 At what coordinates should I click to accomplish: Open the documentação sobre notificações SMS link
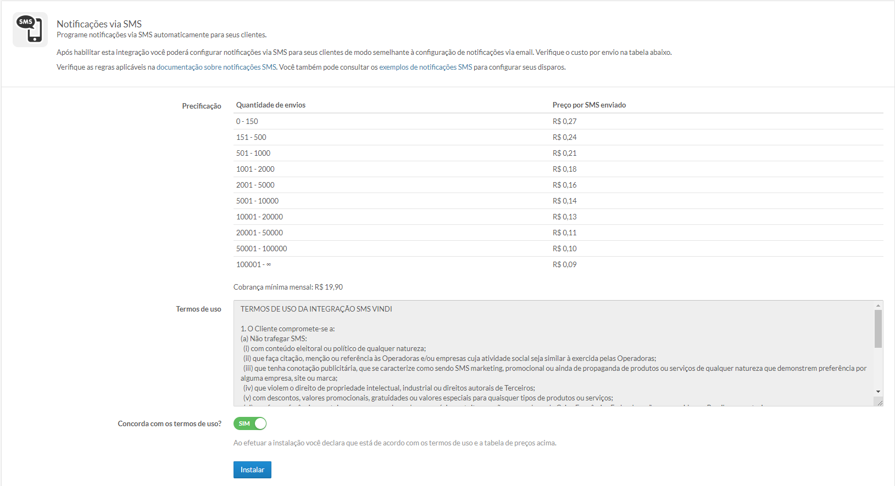coord(216,67)
